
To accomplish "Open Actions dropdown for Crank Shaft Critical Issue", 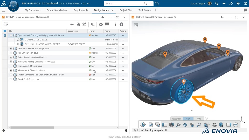I will click(123, 79).
